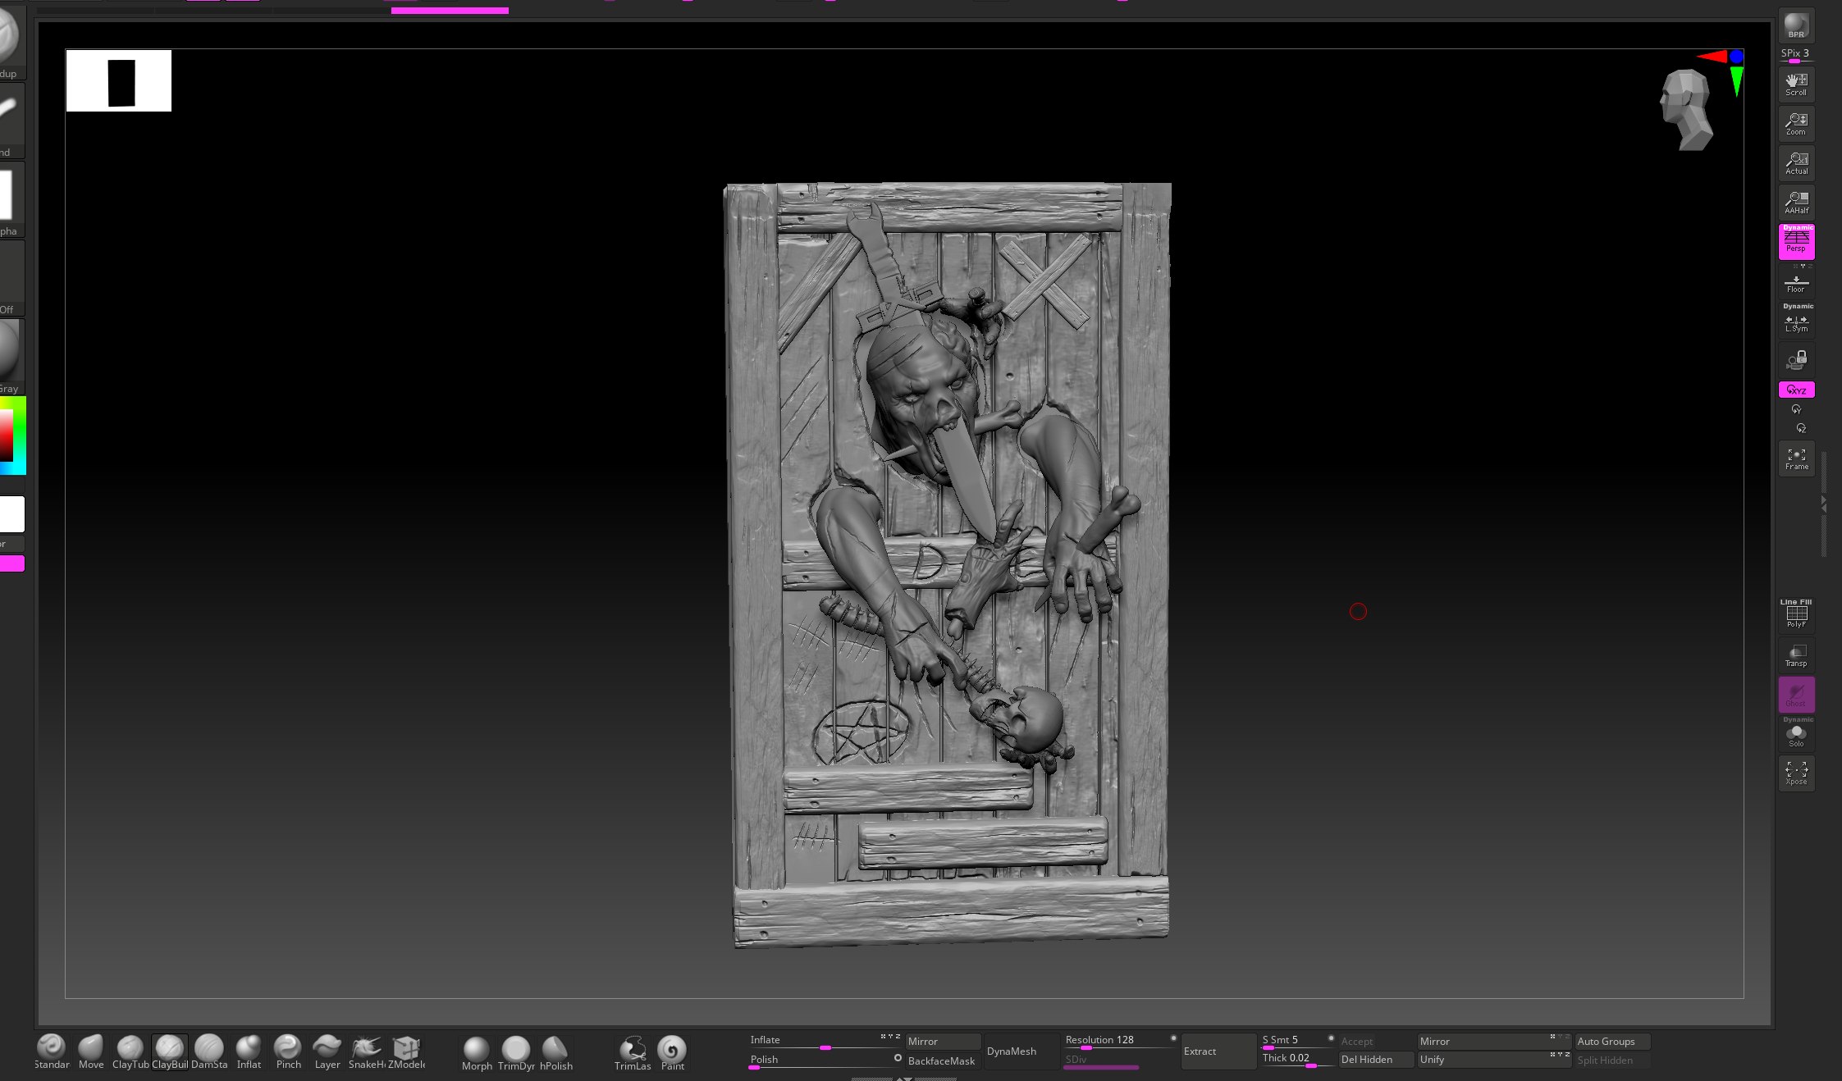Viewport: 1842px width, 1081px height.
Task: Select the Pinch brush
Action: (x=288, y=1052)
